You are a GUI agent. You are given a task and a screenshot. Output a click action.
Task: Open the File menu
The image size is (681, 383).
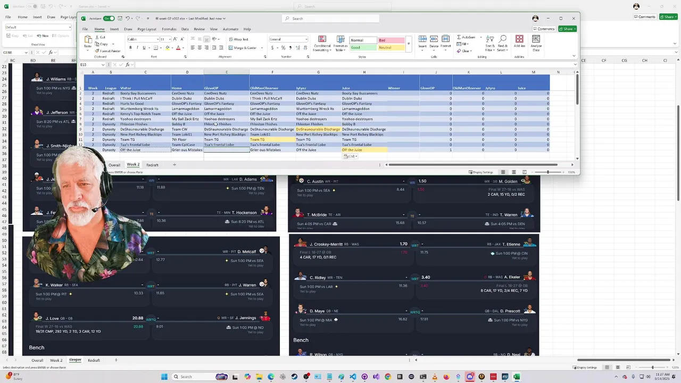[x=85, y=29]
